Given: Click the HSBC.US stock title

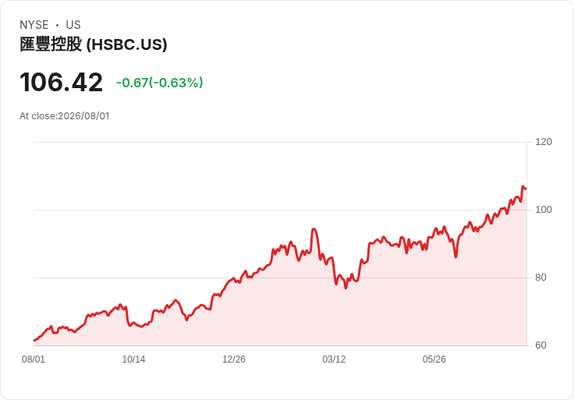Looking at the screenshot, I should (94, 44).
